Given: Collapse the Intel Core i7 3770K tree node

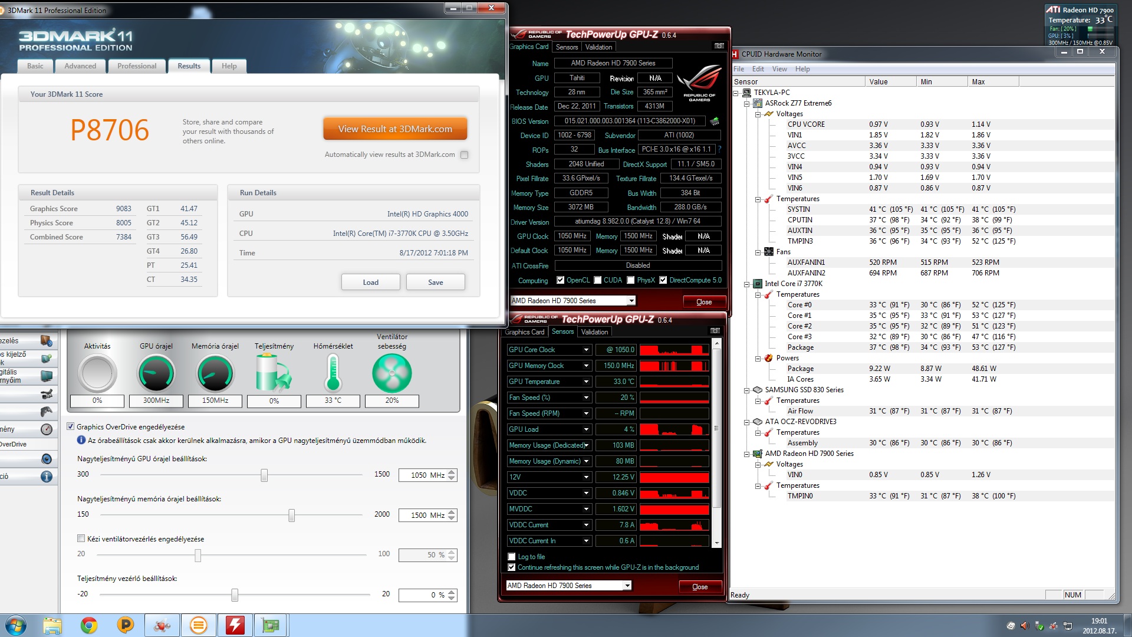Looking at the screenshot, I should click(x=747, y=284).
